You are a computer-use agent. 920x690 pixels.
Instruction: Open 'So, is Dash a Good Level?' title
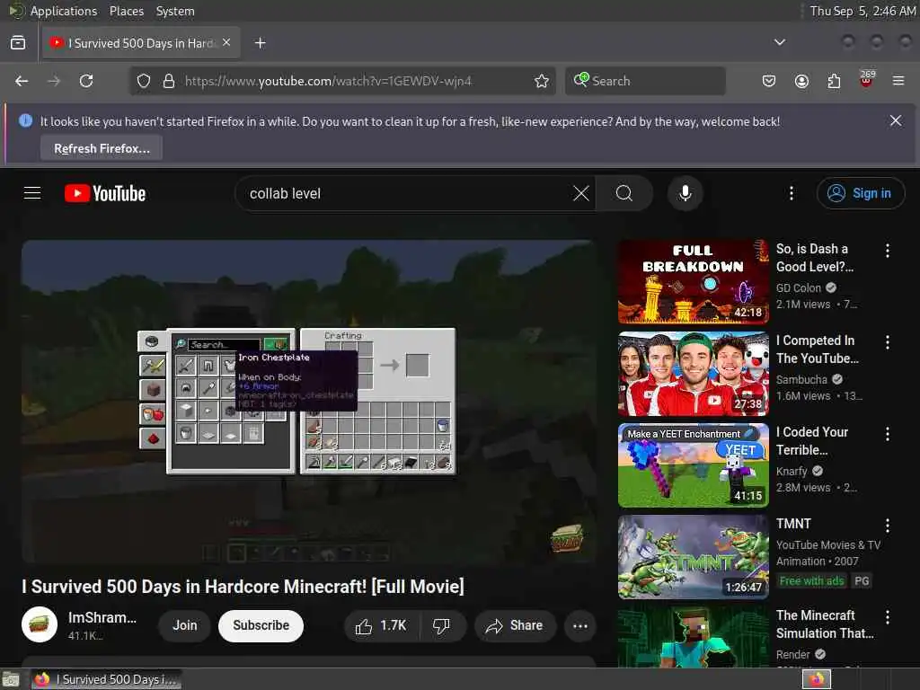coord(815,258)
